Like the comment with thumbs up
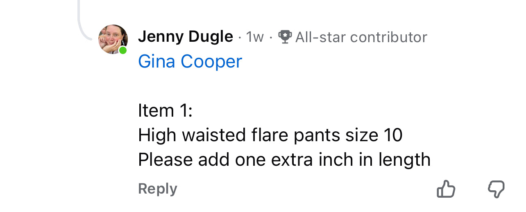 tap(446, 189)
